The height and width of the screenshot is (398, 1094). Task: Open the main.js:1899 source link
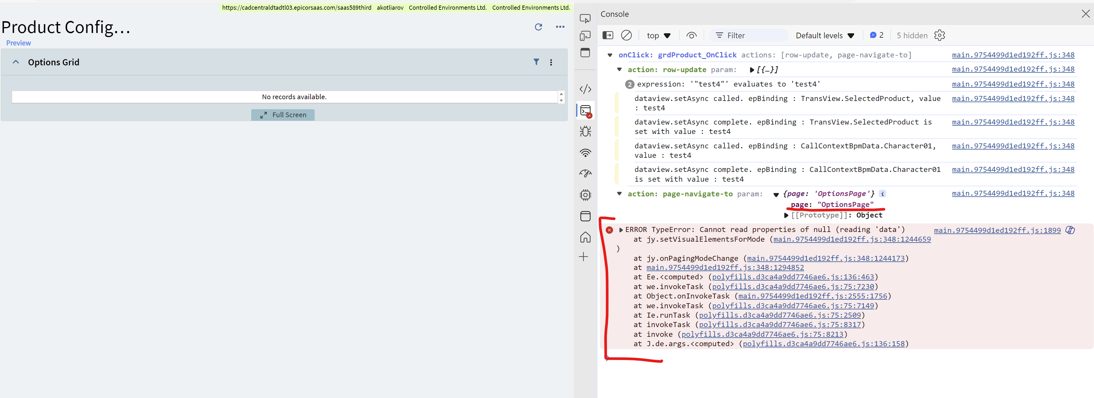pyautogui.click(x=997, y=230)
